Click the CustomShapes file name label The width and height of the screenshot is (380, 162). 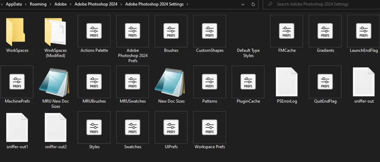point(210,50)
